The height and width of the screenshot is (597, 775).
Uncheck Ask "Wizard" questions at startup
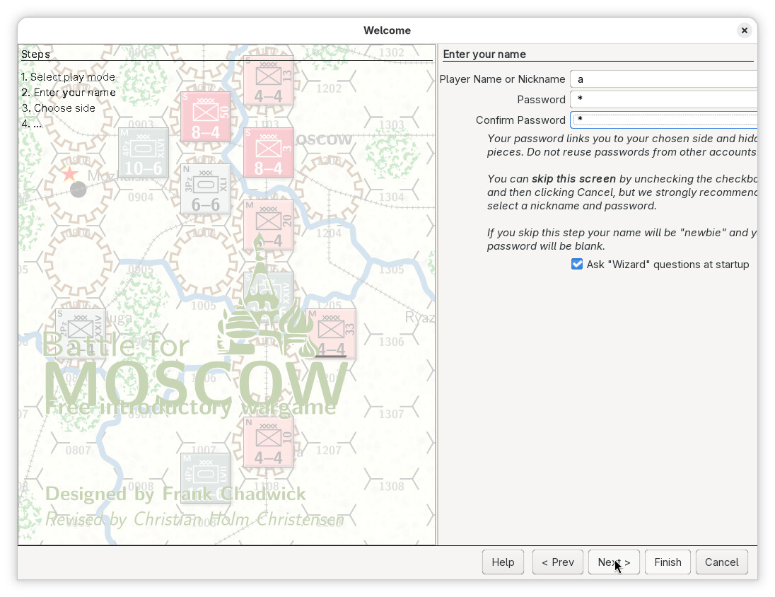pyautogui.click(x=577, y=265)
